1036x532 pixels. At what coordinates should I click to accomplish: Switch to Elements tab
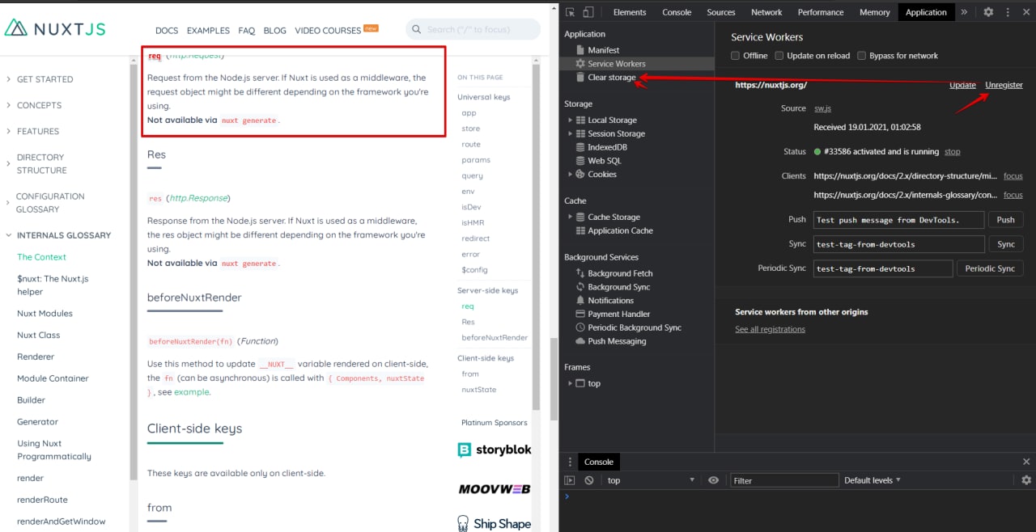[x=630, y=12]
